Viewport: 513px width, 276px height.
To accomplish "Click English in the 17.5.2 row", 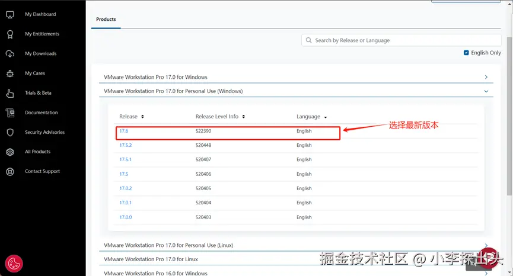I will click(x=304, y=145).
